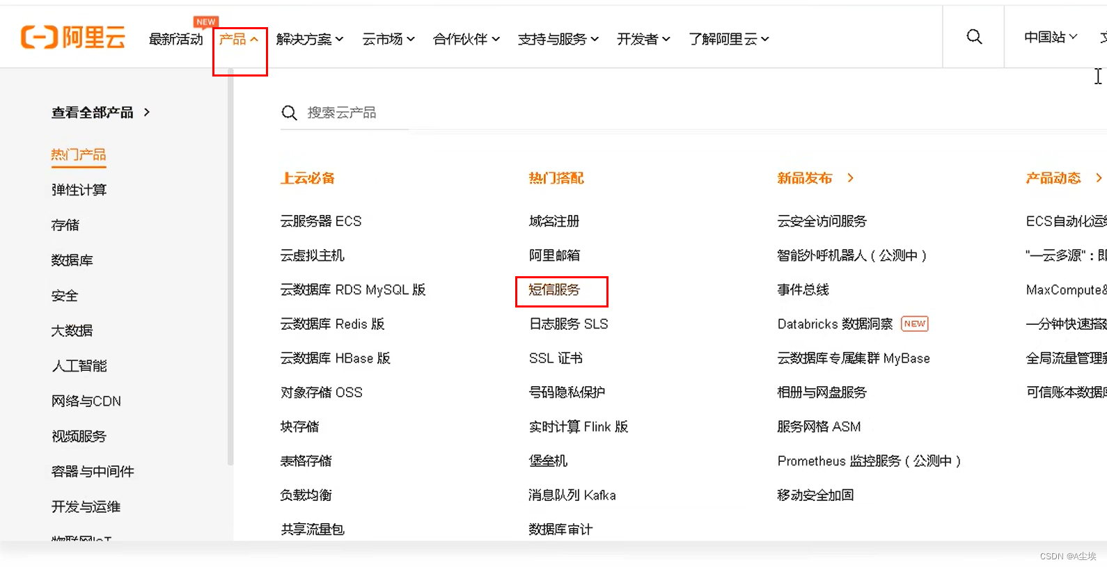The image size is (1107, 567).
Task: Click the Aliyun logo
Action: pyautogui.click(x=73, y=38)
